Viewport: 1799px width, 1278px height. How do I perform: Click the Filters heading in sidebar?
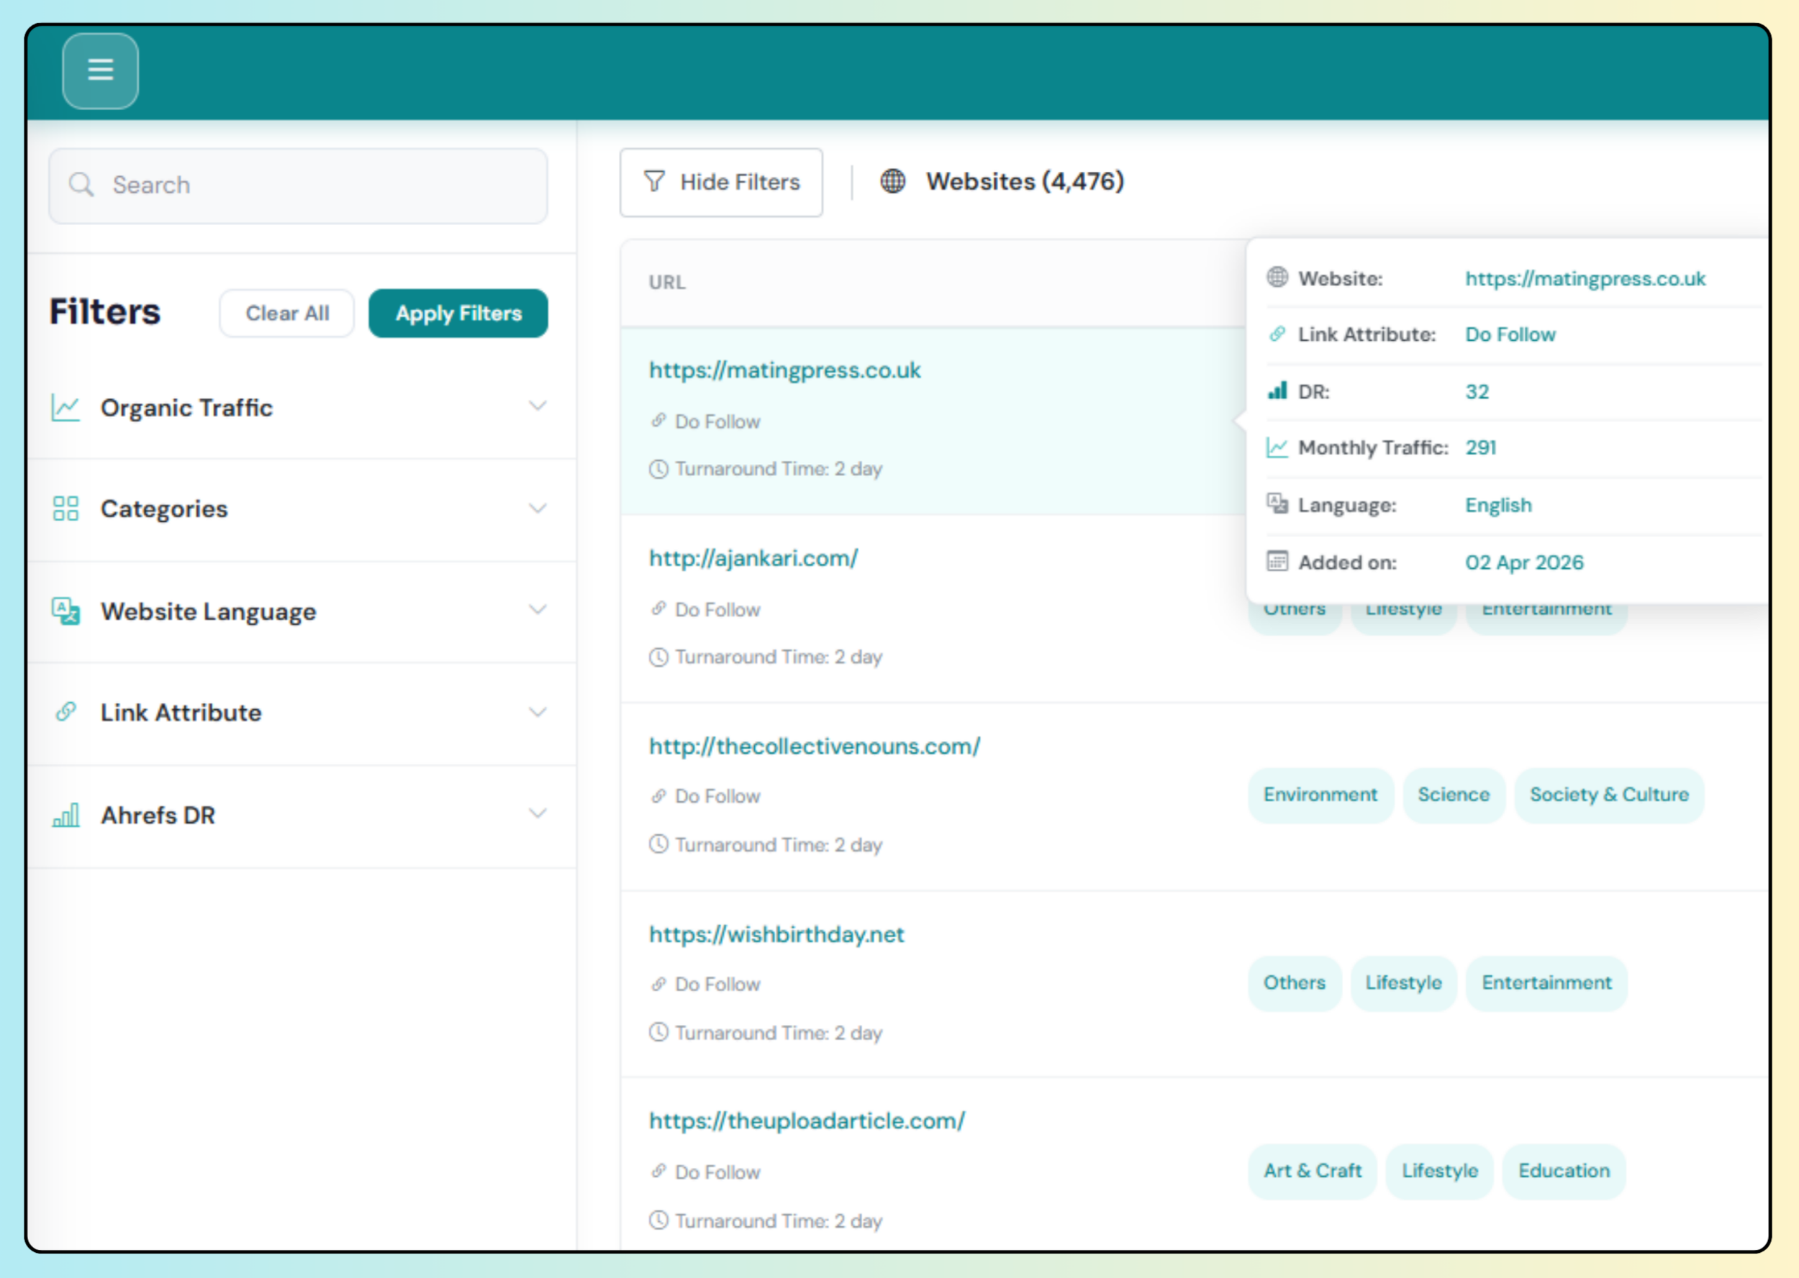105,312
